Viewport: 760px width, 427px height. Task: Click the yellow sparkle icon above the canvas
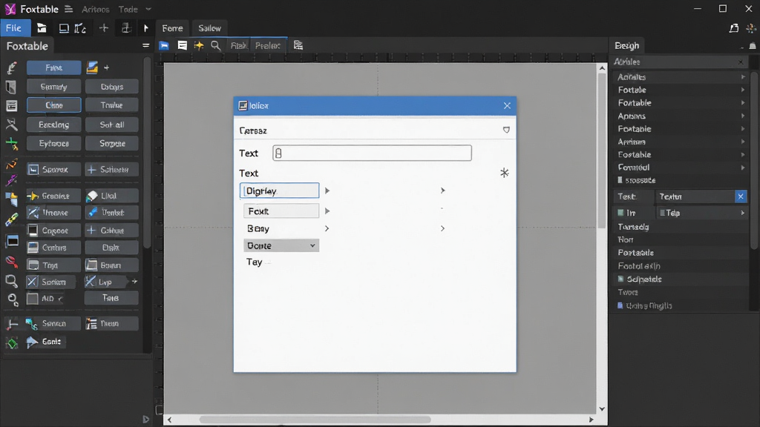(199, 45)
